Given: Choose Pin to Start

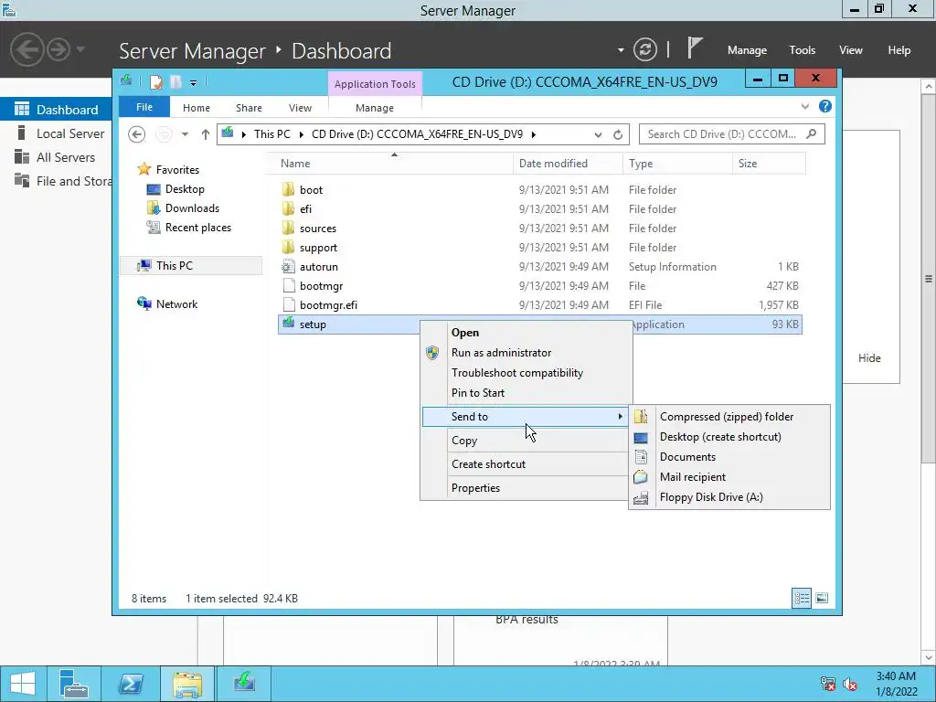Looking at the screenshot, I should (x=477, y=393).
